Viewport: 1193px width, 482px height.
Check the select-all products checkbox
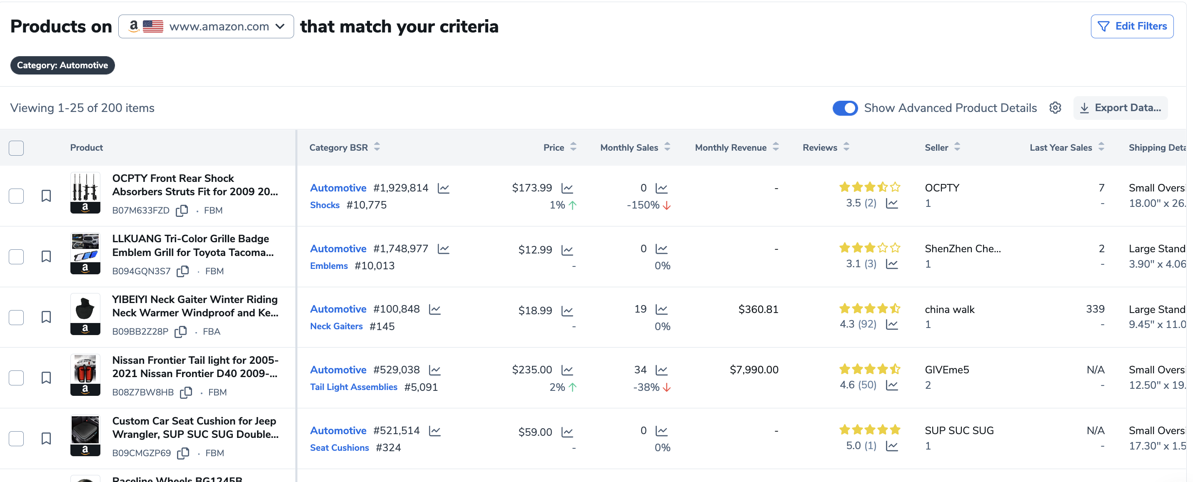pyautogui.click(x=16, y=148)
